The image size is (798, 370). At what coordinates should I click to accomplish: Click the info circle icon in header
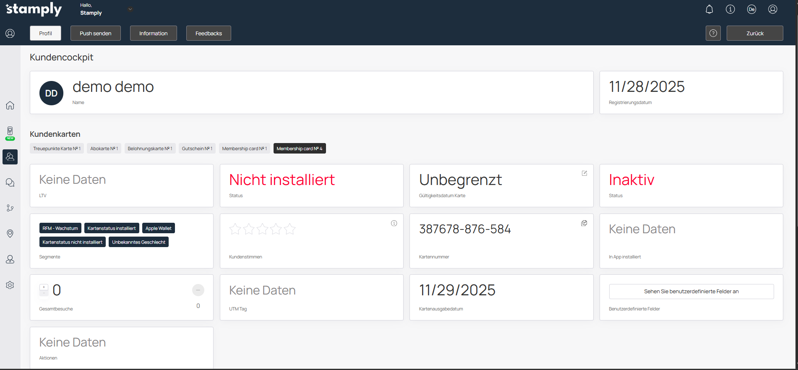click(x=730, y=9)
